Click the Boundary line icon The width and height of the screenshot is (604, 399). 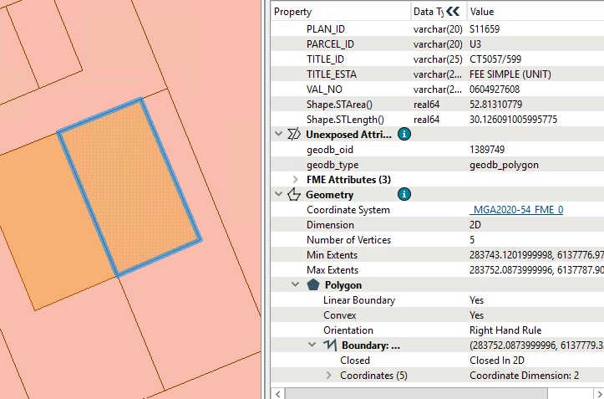tap(330, 345)
